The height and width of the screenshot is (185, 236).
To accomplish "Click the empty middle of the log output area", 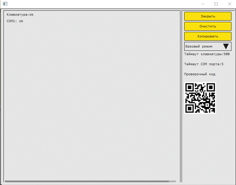I will (91, 99).
